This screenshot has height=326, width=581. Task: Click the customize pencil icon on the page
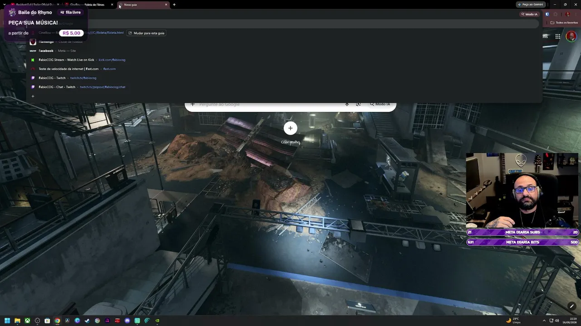(571, 306)
